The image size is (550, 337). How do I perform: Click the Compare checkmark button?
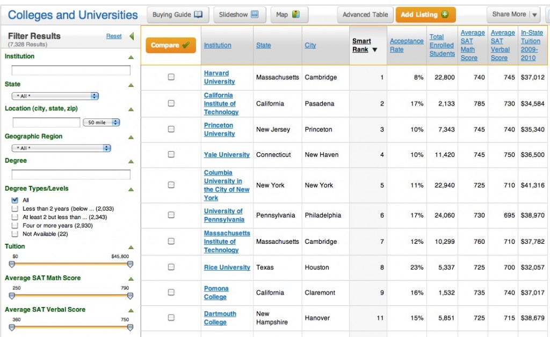(171, 45)
